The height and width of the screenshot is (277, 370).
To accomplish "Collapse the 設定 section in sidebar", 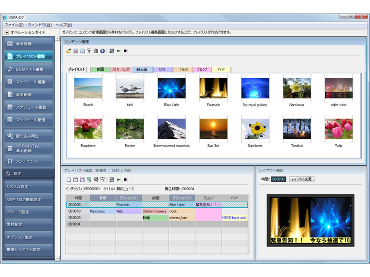I will (x=8, y=174).
